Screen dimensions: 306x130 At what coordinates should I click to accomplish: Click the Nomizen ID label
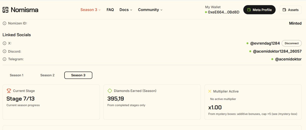click(x=18, y=23)
